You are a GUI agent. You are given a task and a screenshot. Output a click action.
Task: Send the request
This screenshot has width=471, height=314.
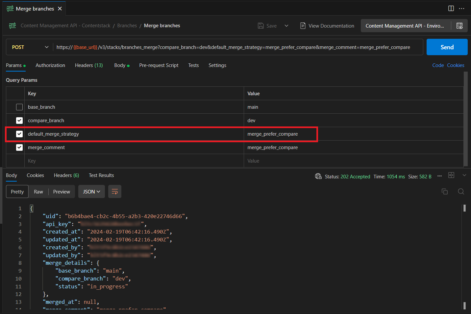[x=447, y=47]
